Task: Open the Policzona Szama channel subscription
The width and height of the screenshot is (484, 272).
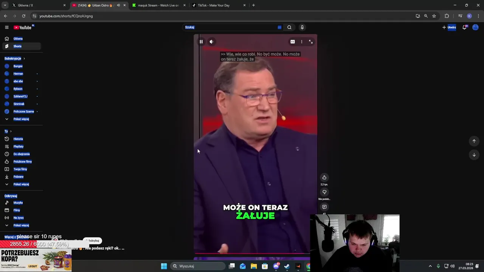Action: (x=21, y=111)
